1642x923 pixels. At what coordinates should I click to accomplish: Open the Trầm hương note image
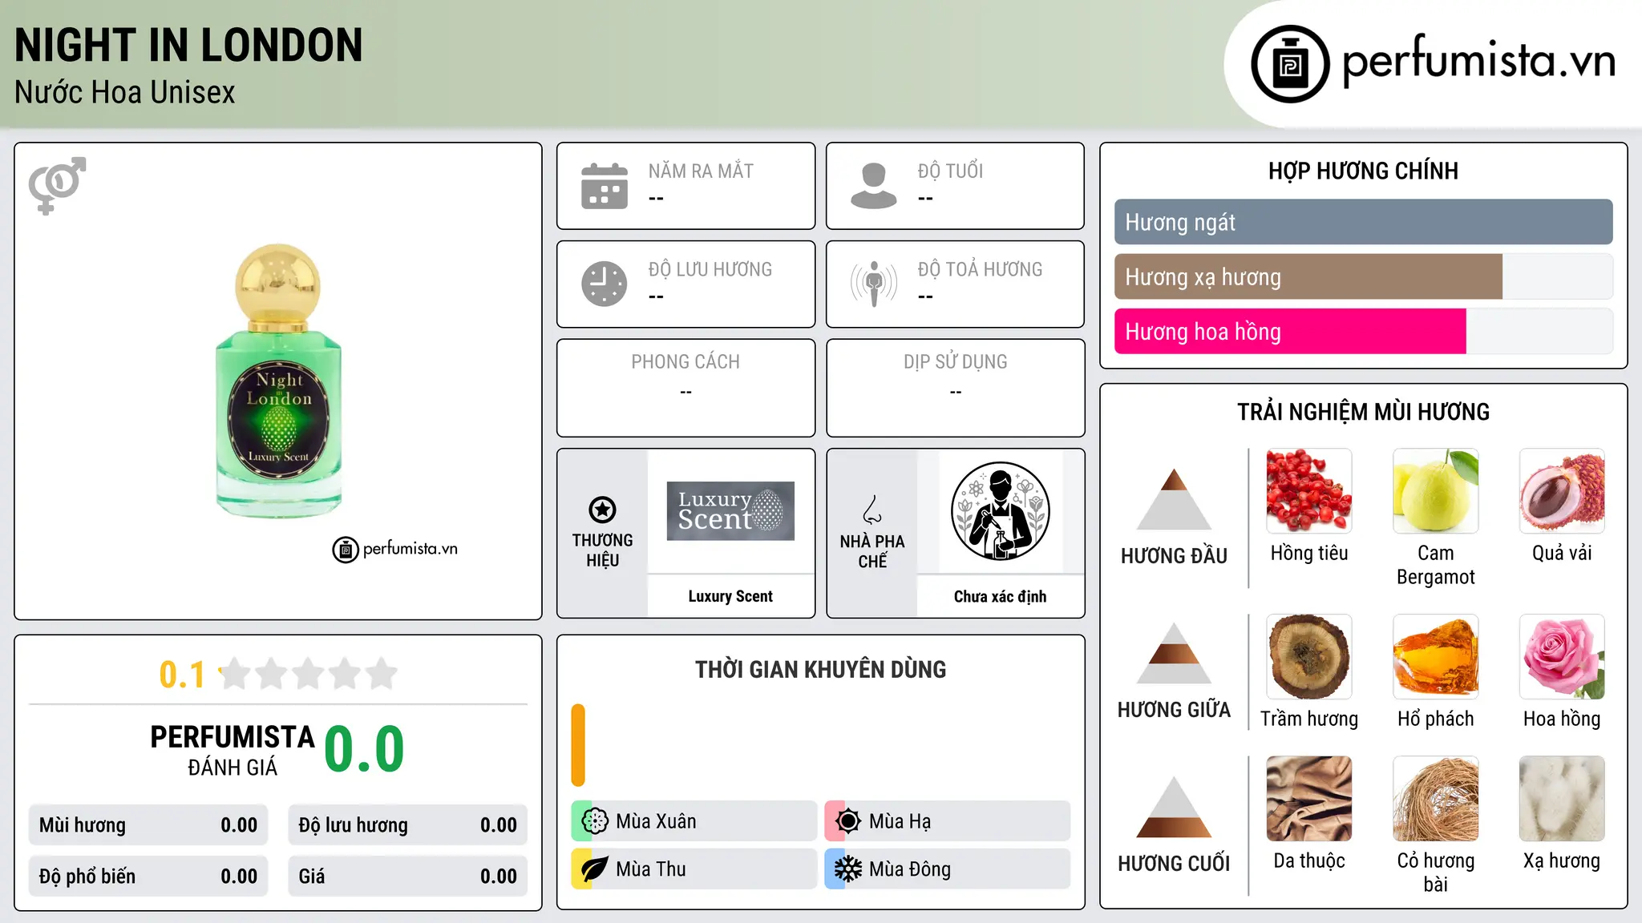click(1309, 657)
